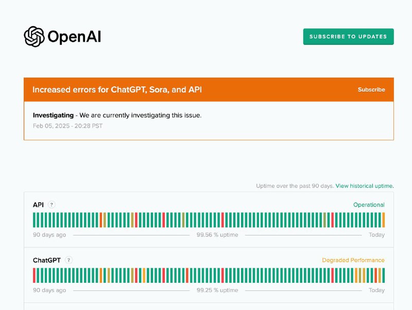412x310 pixels.
Task: Select the orange Today bar in API uptime
Action: point(383,220)
